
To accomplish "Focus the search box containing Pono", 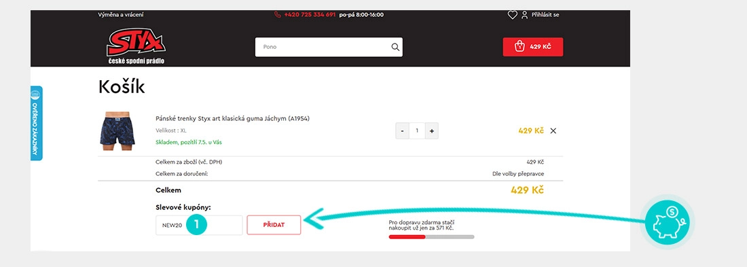I will 329,47.
